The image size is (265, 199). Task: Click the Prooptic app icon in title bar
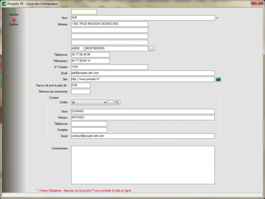point(4,4)
